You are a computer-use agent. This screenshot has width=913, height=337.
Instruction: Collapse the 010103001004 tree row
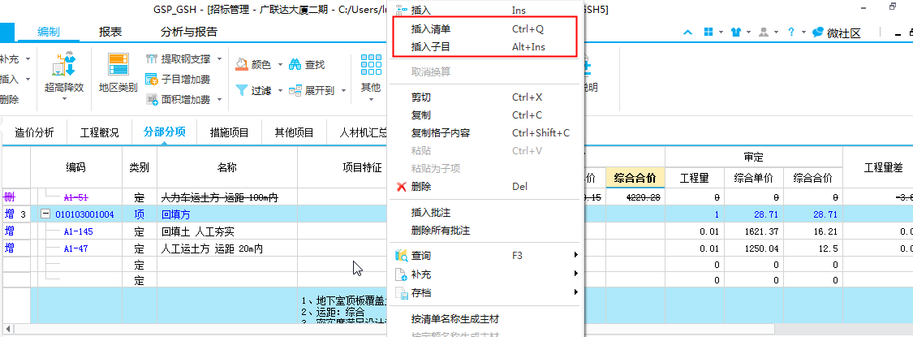pos(46,214)
